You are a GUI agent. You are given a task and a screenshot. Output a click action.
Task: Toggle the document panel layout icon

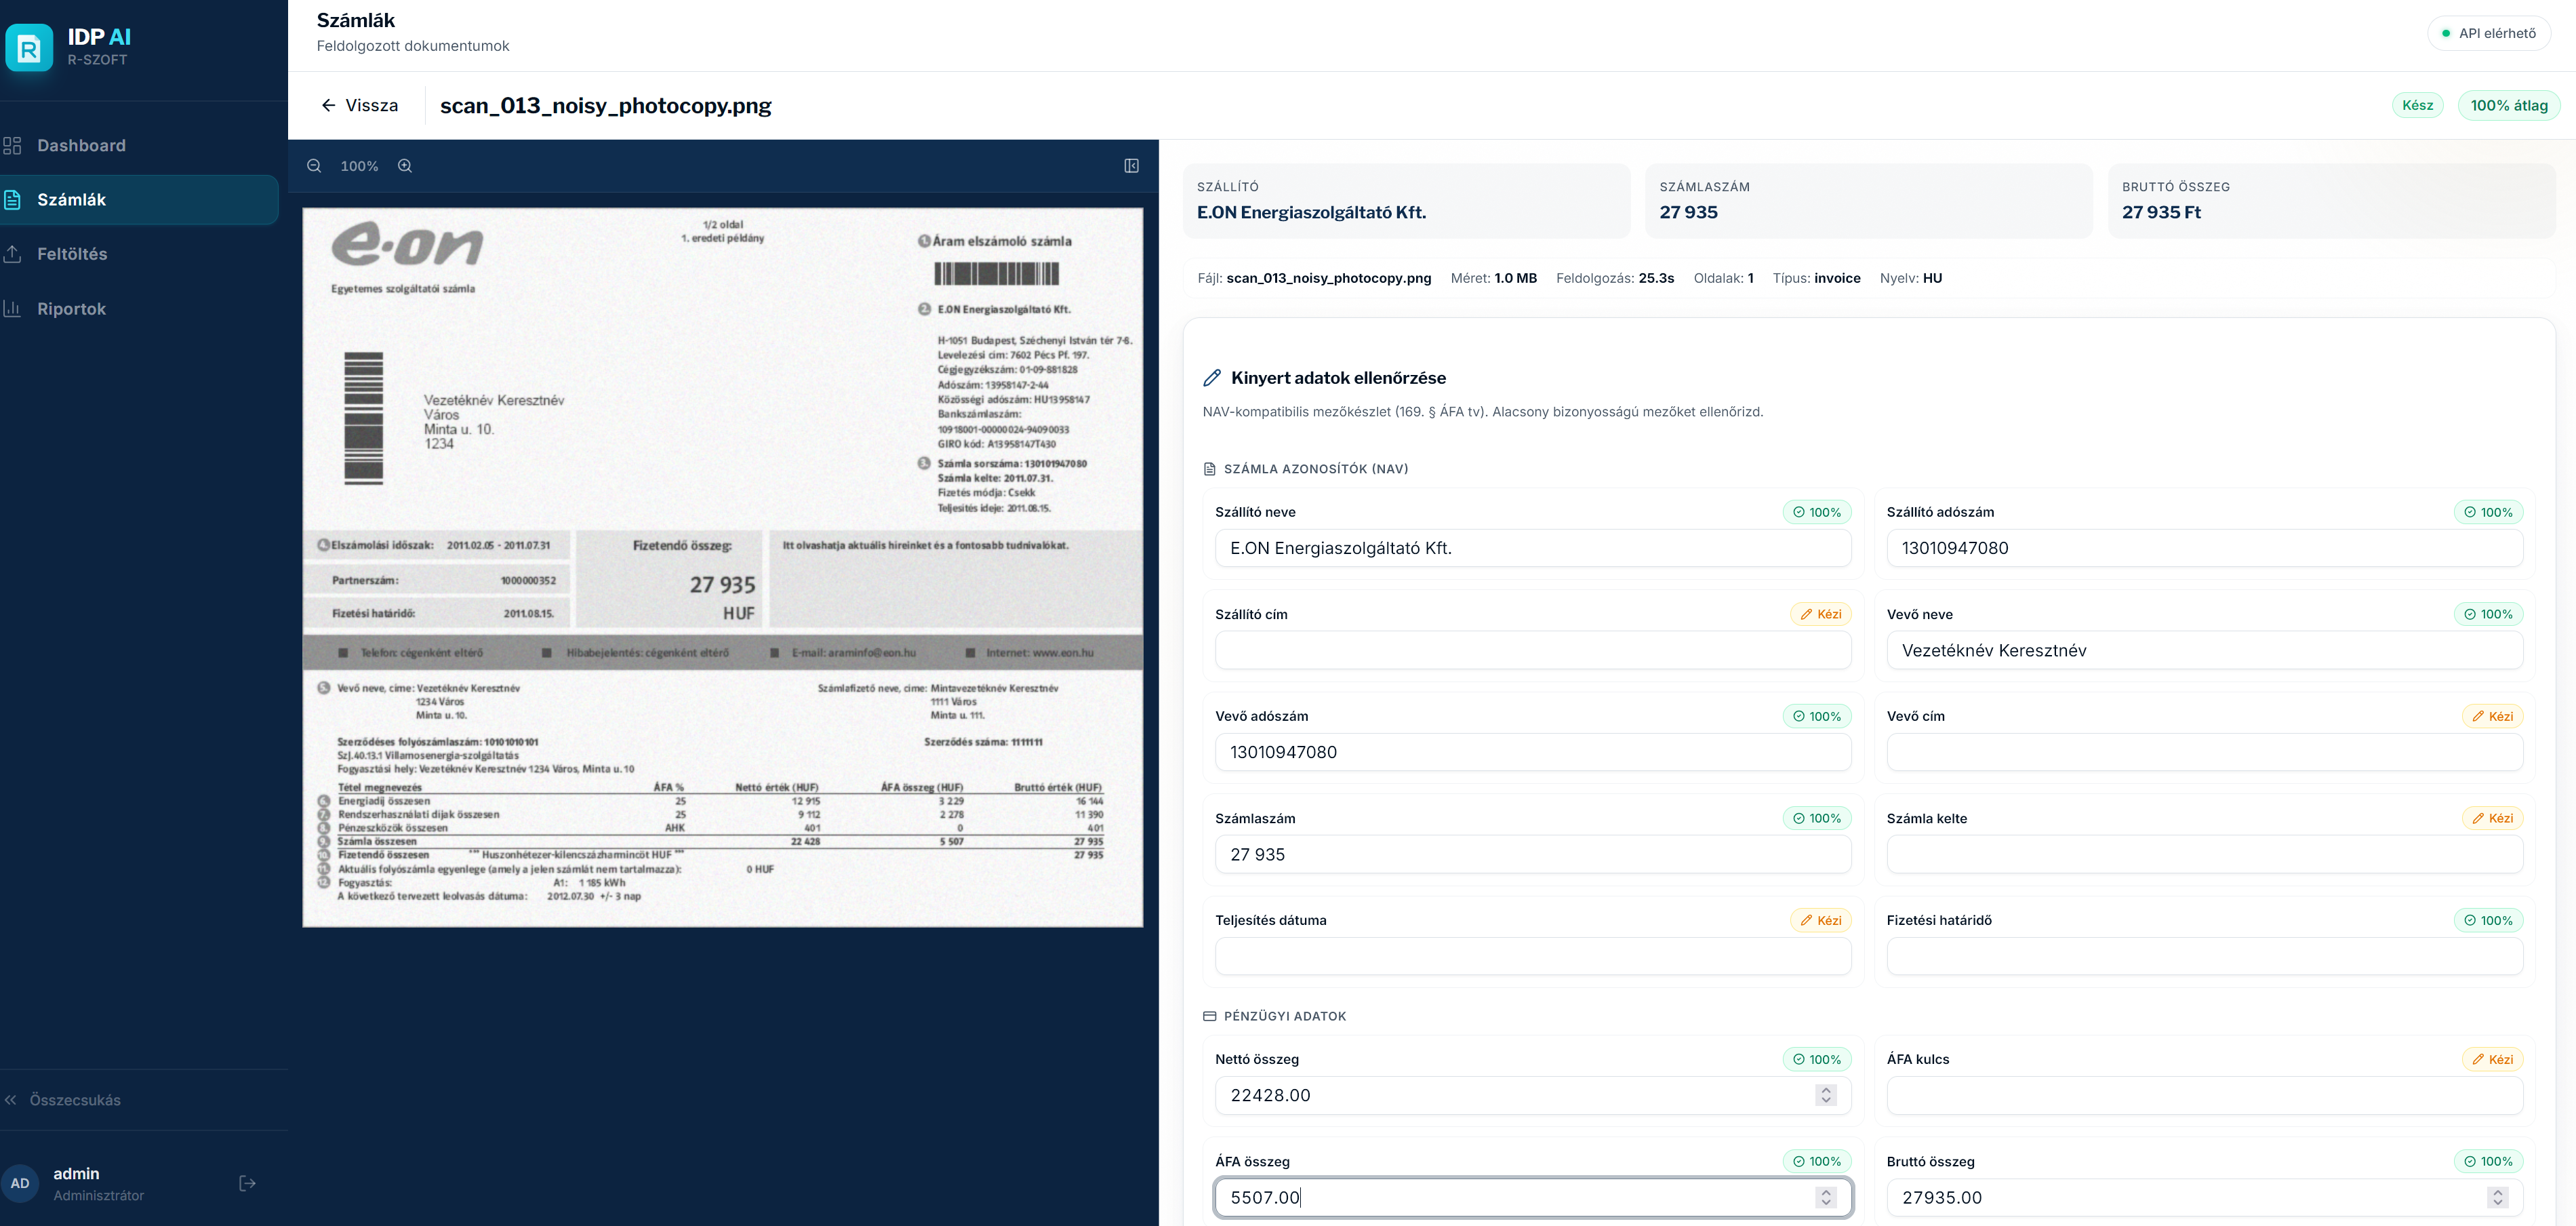[1131, 166]
